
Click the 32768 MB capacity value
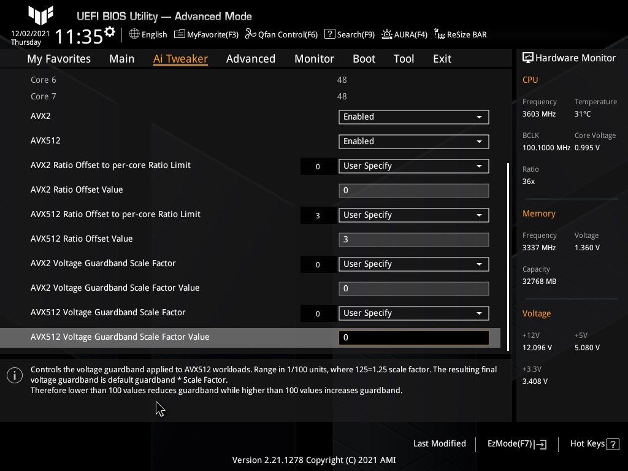[x=540, y=281]
